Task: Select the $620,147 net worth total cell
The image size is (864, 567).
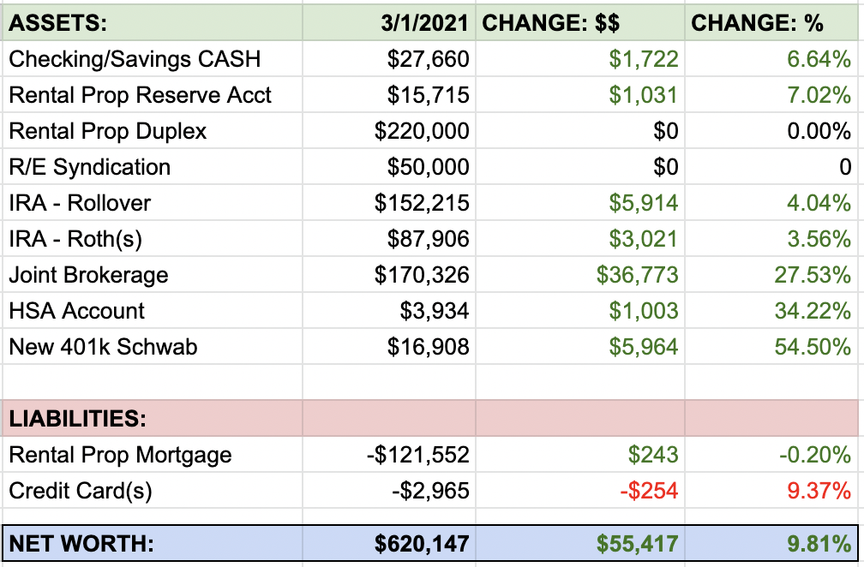Action: [421, 543]
